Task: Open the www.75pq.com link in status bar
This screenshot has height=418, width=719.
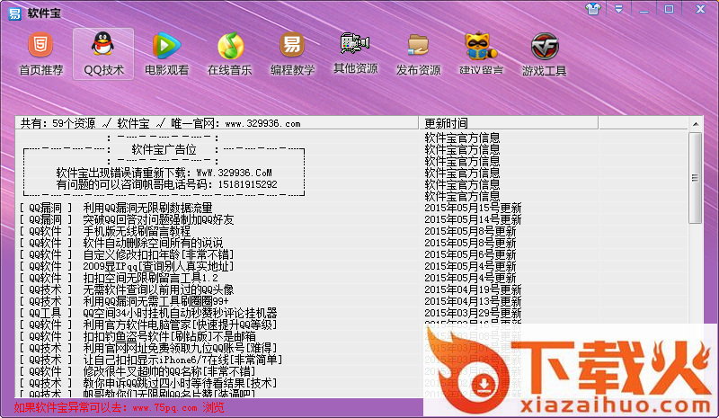Action: pyautogui.click(x=164, y=407)
